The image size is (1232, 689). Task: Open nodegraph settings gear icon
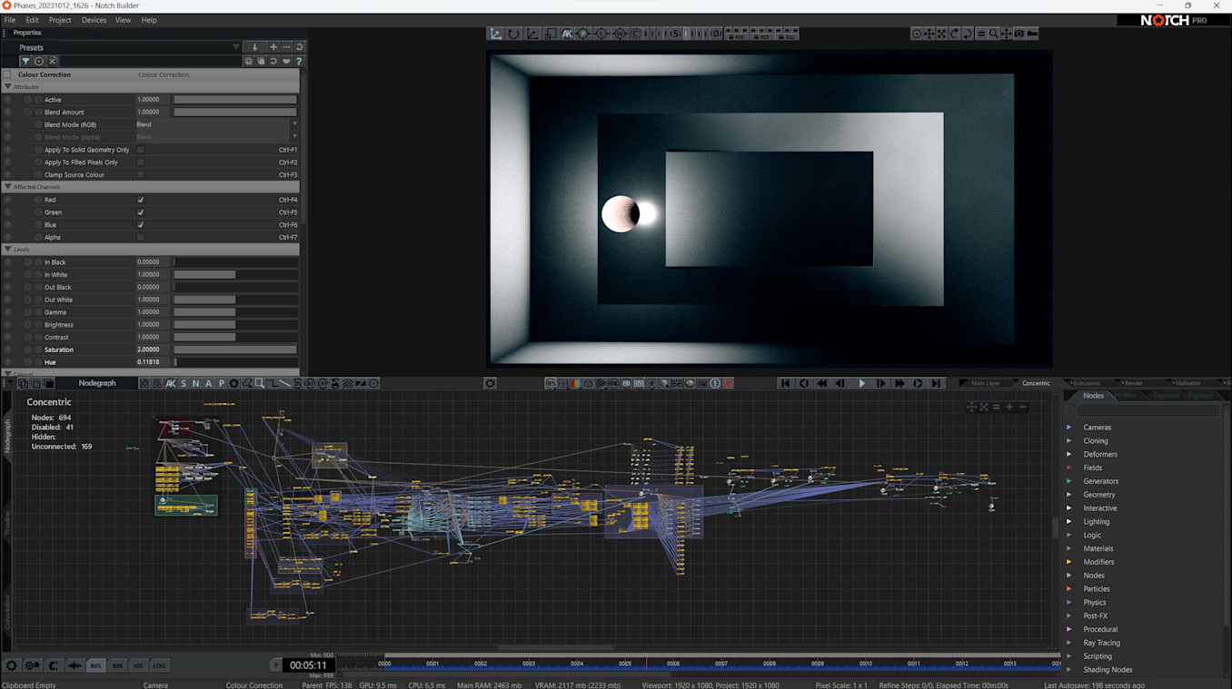click(490, 383)
